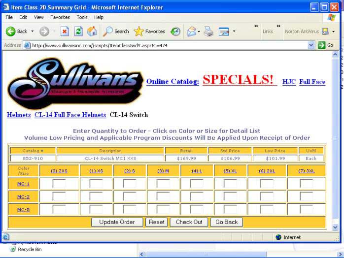Click the Forward arrow button
This screenshot has width=344, height=258.
click(x=44, y=32)
